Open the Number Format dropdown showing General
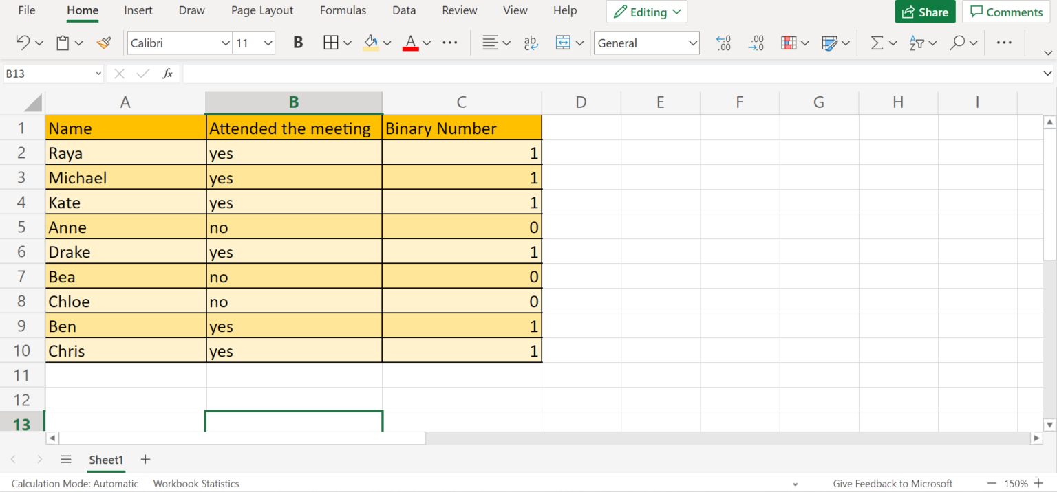This screenshot has width=1057, height=492. pos(646,43)
